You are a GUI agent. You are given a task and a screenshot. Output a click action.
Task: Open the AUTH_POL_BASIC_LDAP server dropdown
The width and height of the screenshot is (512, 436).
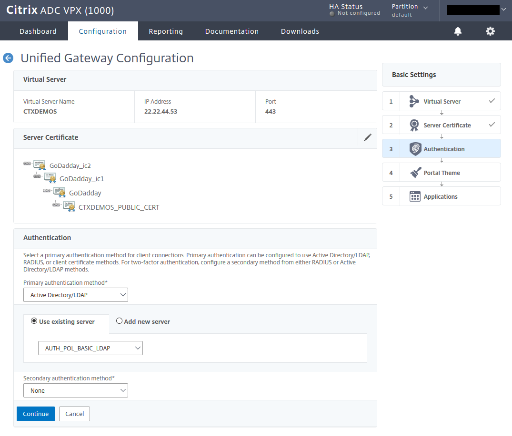[90, 348]
